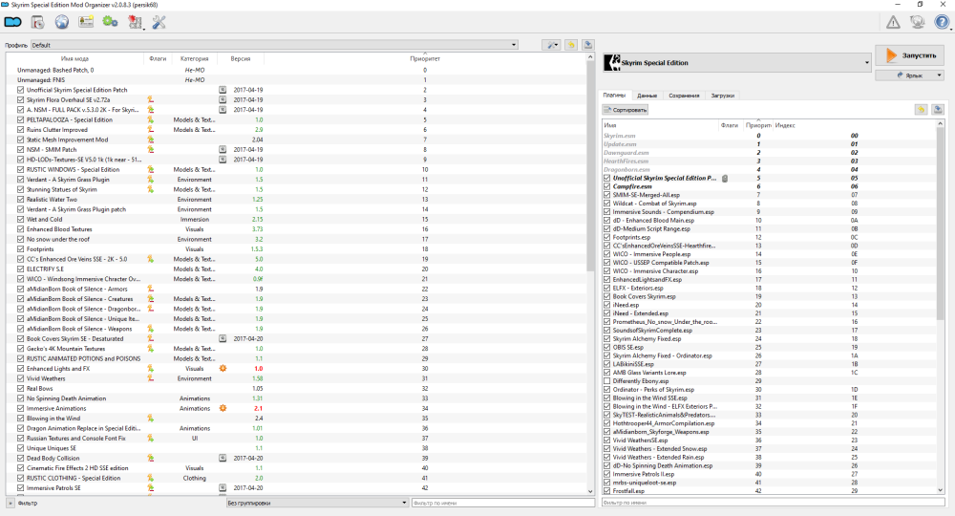Sort mods by Категория column header

pos(195,59)
